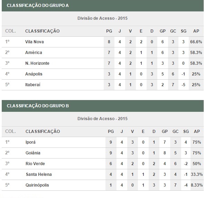Click Divisão de Acesso - 2015 title in Grupo A

pyautogui.click(x=102, y=18)
